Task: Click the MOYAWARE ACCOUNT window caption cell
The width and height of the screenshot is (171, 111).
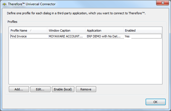Action: [65, 36]
